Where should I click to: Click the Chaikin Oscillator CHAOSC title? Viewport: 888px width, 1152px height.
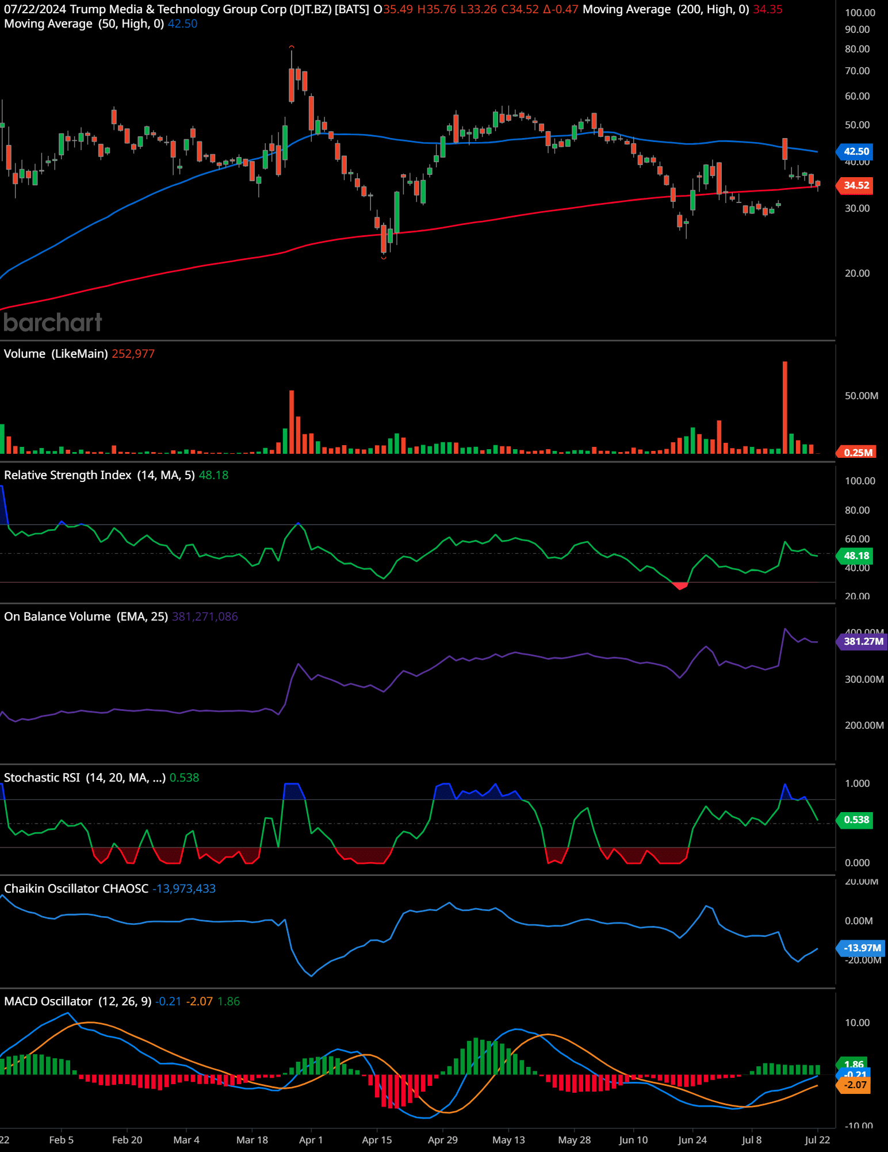pyautogui.click(x=76, y=889)
